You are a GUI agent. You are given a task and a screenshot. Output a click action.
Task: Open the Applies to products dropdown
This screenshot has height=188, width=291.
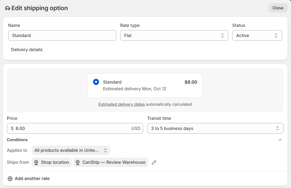[71, 150]
